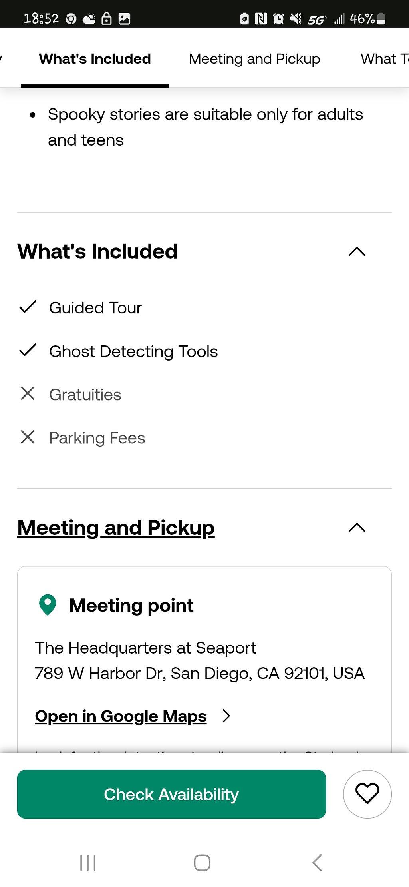Collapse the Meeting and Pickup chevron
This screenshot has height=887, width=409.
[357, 528]
